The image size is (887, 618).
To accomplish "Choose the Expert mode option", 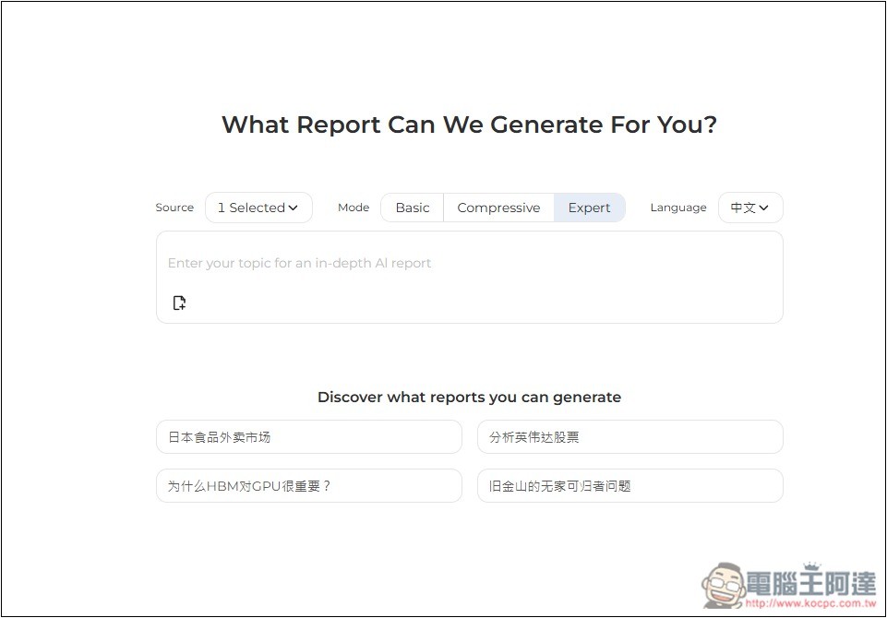I will [589, 208].
